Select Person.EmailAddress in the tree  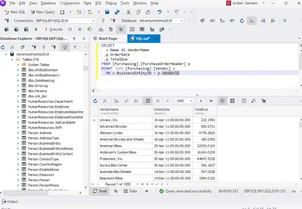(44, 169)
